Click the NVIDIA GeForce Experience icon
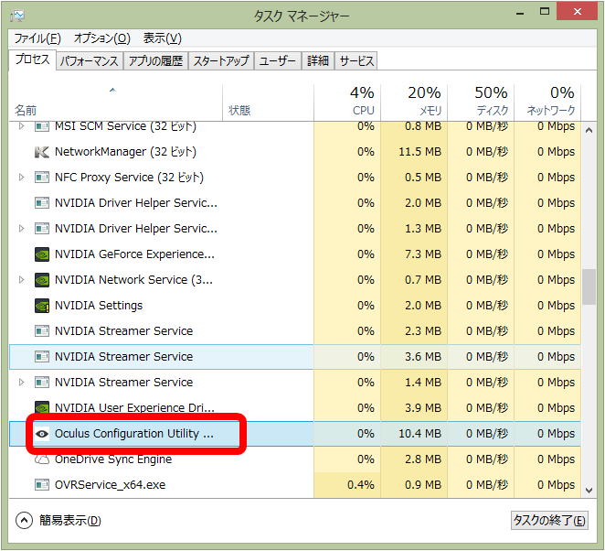605x551 pixels. click(42, 254)
